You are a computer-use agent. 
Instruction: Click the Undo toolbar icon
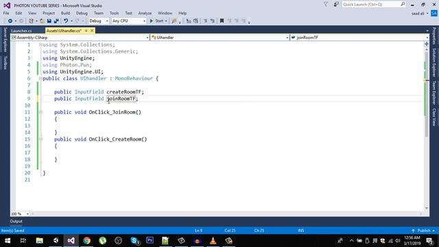pos(66,21)
